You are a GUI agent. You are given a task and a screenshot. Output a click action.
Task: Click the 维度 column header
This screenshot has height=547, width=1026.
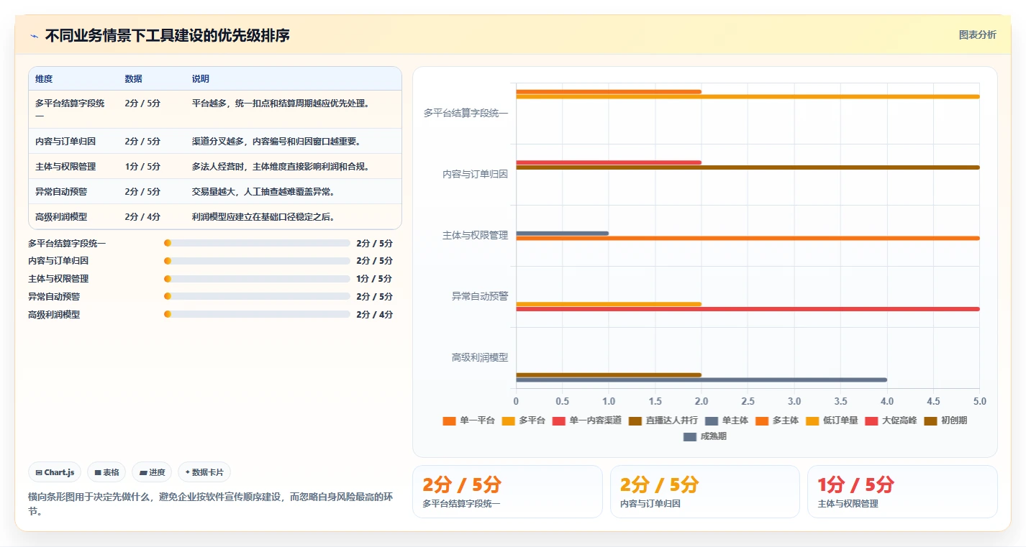(44, 78)
